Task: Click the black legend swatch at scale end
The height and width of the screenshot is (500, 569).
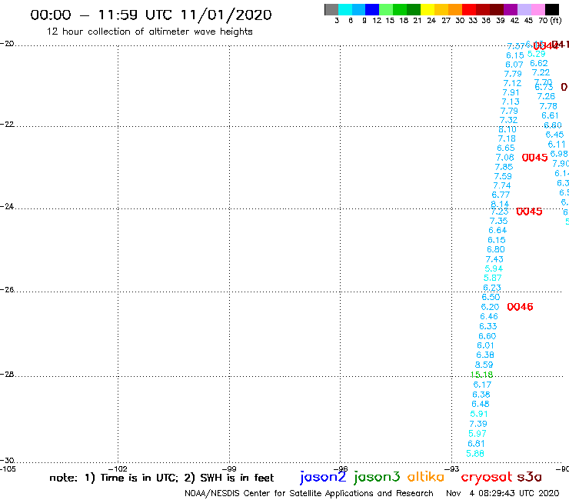Action: point(551,9)
